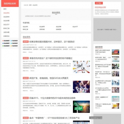
Task: Click the teal document thumbnail in 最新推荐
Action: pos(115,99)
